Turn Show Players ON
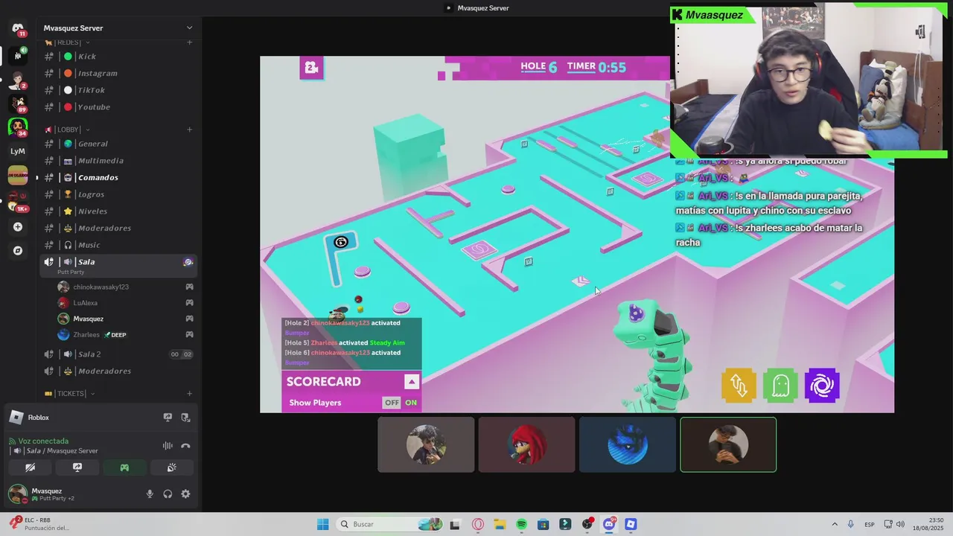 411,403
